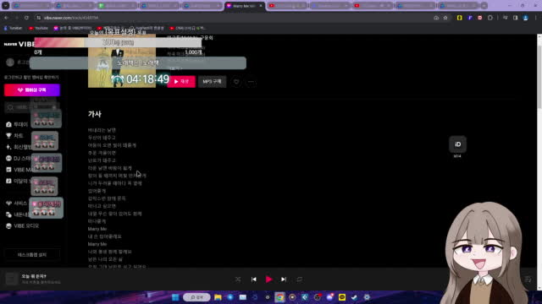Open the File Explorer icon on the taskbar
Viewport: 542px width, 304px height.
[218, 297]
